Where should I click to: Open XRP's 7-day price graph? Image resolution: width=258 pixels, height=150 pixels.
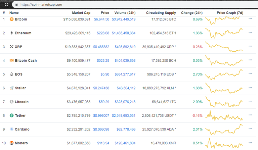224,47
